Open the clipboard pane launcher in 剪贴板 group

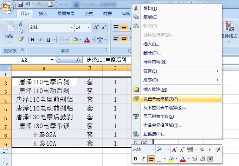click(23, 50)
